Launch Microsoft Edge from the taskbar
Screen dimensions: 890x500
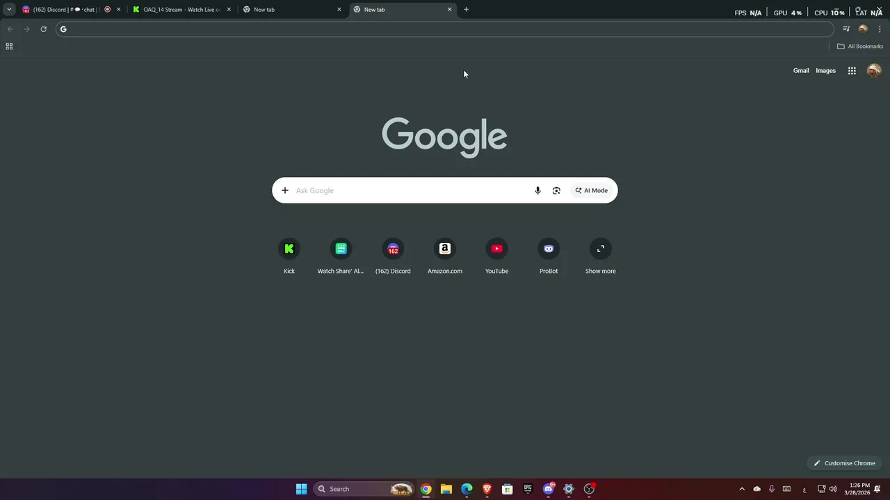coord(467,489)
